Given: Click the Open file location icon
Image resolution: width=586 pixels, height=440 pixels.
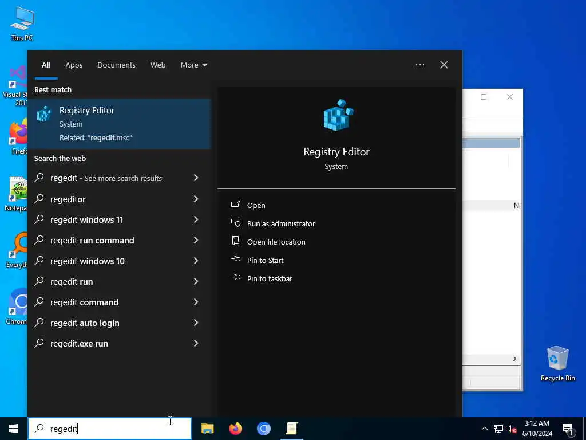Looking at the screenshot, I should (x=235, y=241).
